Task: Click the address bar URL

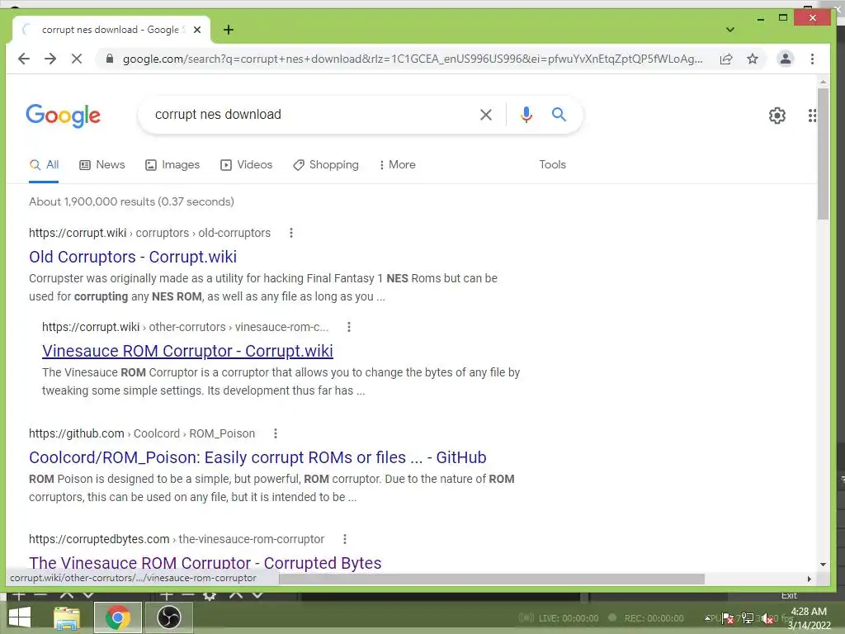Action: coord(413,59)
